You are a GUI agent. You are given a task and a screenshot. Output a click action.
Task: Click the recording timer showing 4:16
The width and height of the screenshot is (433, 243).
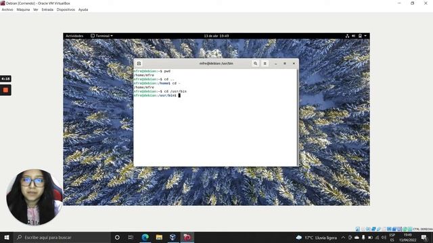(5, 79)
